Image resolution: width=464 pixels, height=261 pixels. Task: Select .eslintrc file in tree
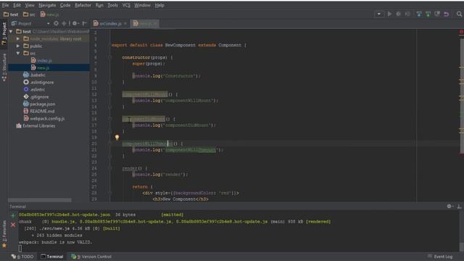tap(34, 89)
